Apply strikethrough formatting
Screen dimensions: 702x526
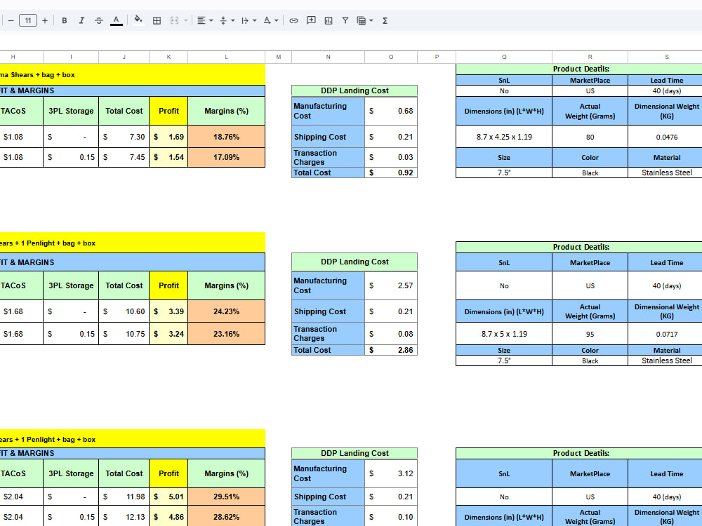99,20
